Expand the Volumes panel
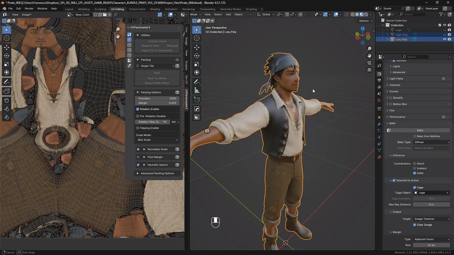 point(394,85)
